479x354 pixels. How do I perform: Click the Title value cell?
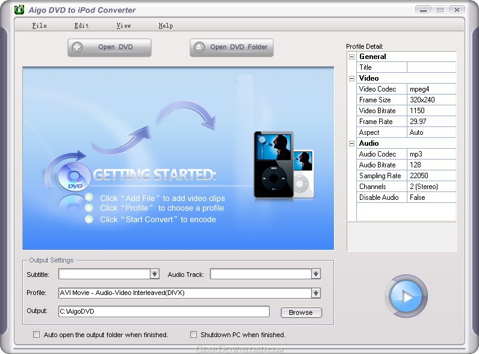pyautogui.click(x=431, y=67)
